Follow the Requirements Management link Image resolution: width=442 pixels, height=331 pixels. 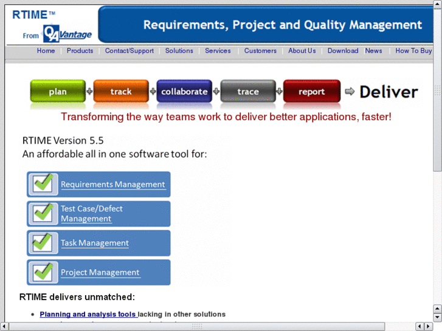pyautogui.click(x=113, y=184)
